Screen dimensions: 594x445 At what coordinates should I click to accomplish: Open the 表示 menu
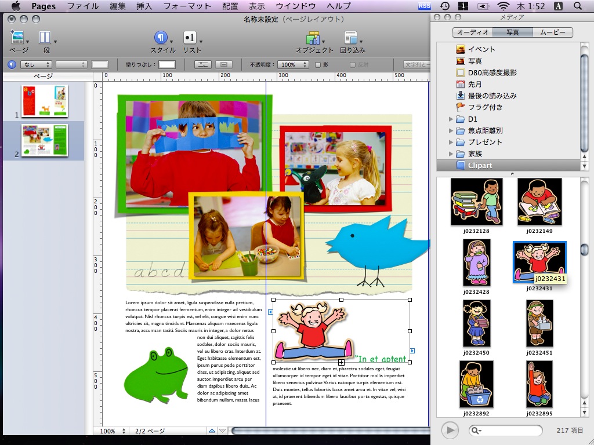(256, 6)
